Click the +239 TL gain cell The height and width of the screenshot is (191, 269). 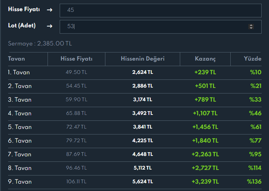205,72
